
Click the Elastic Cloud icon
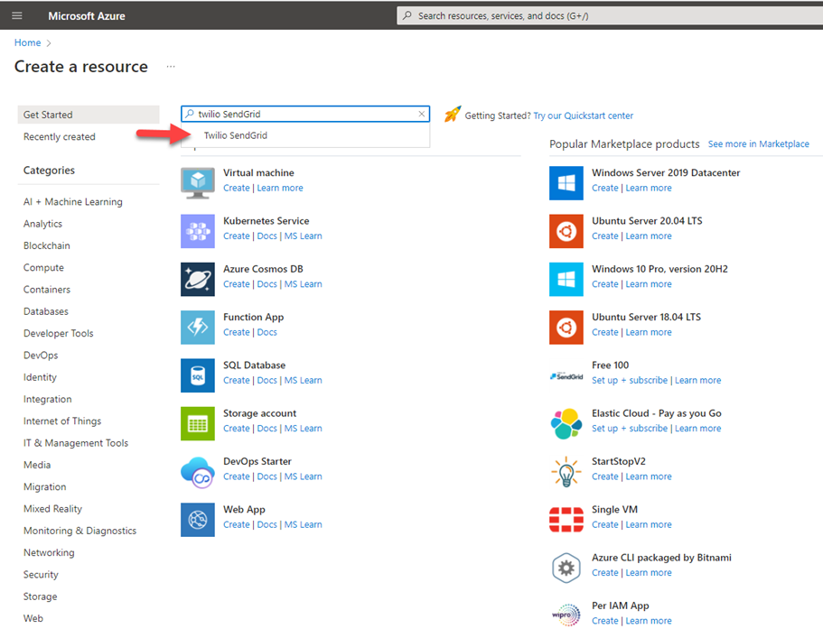(566, 423)
